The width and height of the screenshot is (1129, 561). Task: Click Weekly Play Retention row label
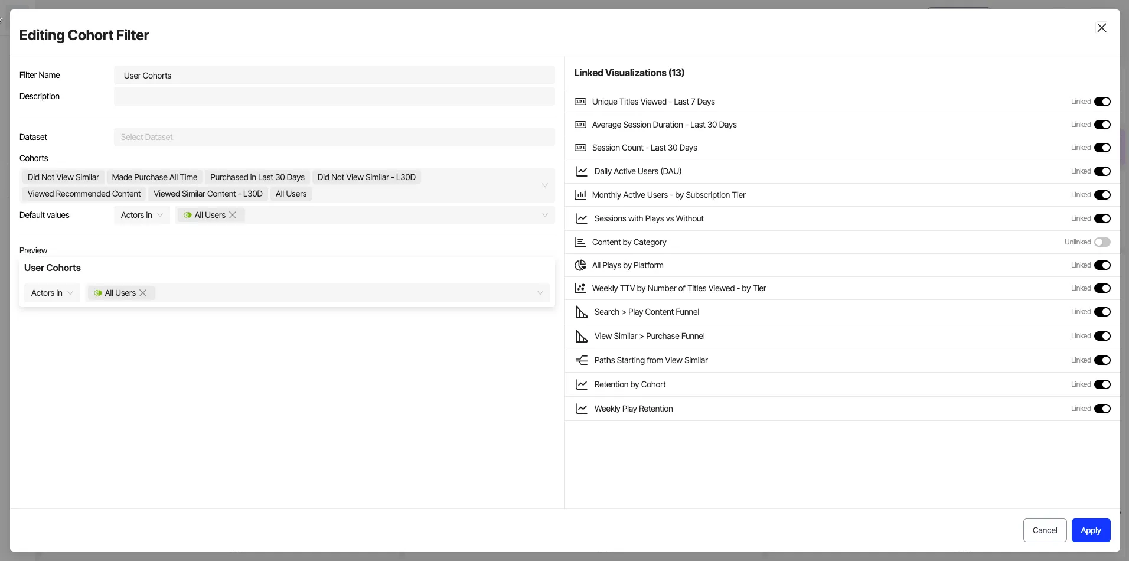(x=634, y=409)
